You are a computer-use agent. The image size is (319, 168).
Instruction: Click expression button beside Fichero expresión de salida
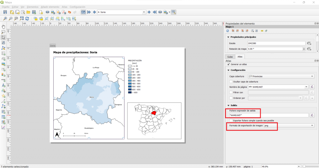pyautogui.click(x=312, y=115)
